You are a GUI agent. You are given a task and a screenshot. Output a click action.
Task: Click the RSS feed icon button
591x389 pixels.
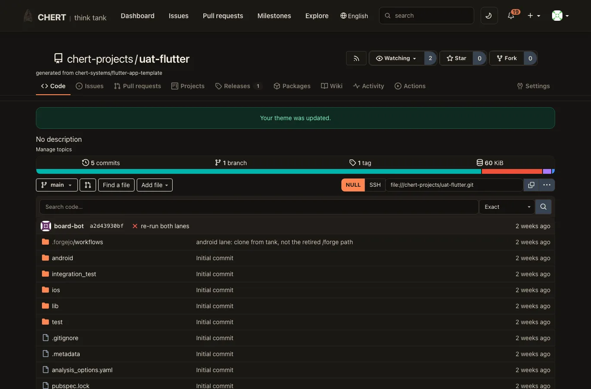[357, 58]
